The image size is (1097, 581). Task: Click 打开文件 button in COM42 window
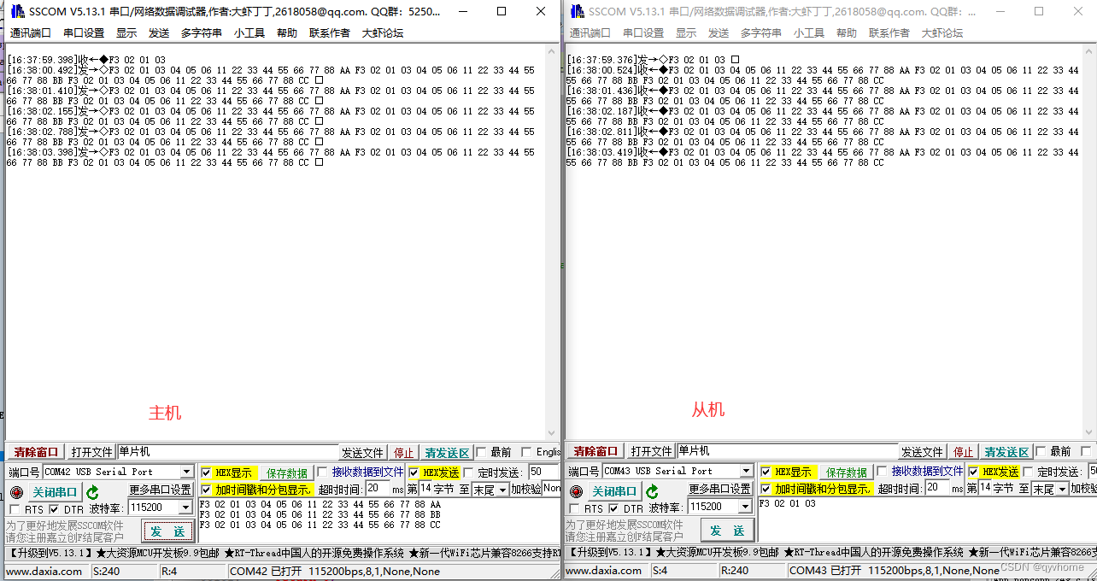pos(91,452)
